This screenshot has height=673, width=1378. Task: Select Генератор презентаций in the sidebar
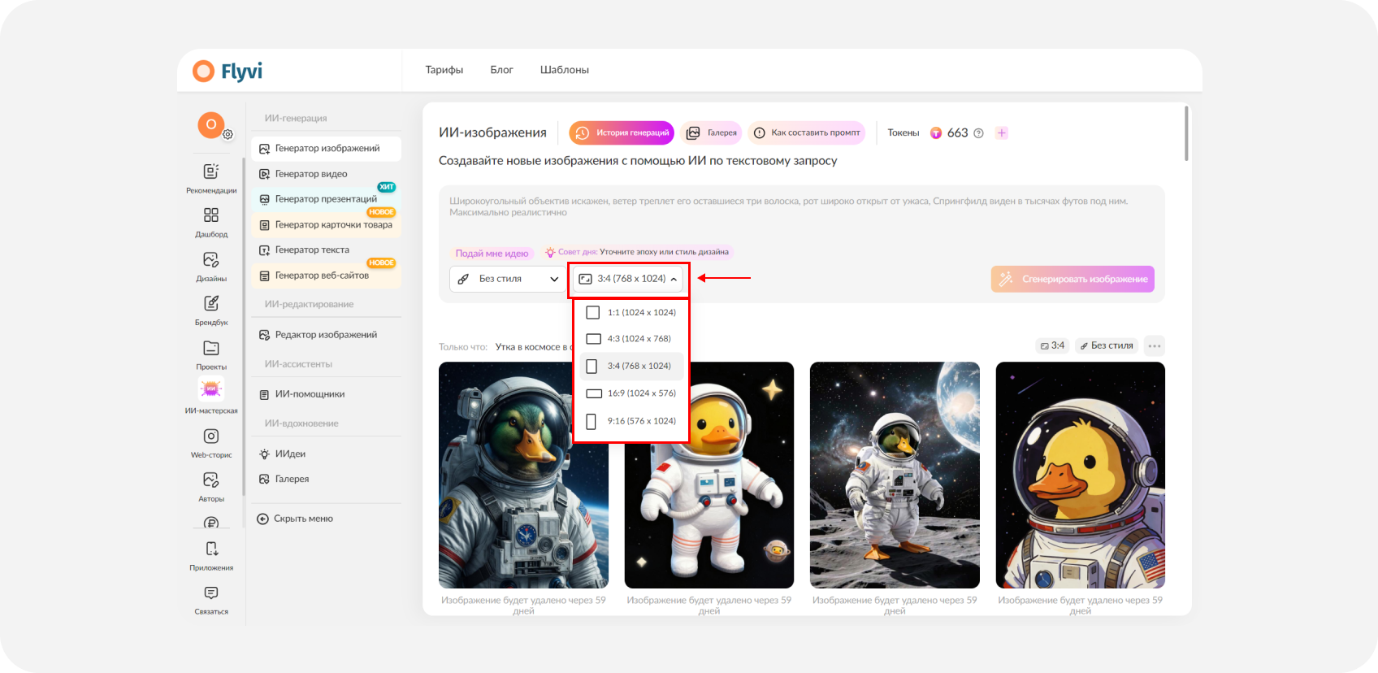tap(327, 199)
